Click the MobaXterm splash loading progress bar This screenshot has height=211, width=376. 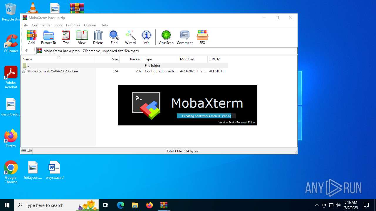(206, 116)
